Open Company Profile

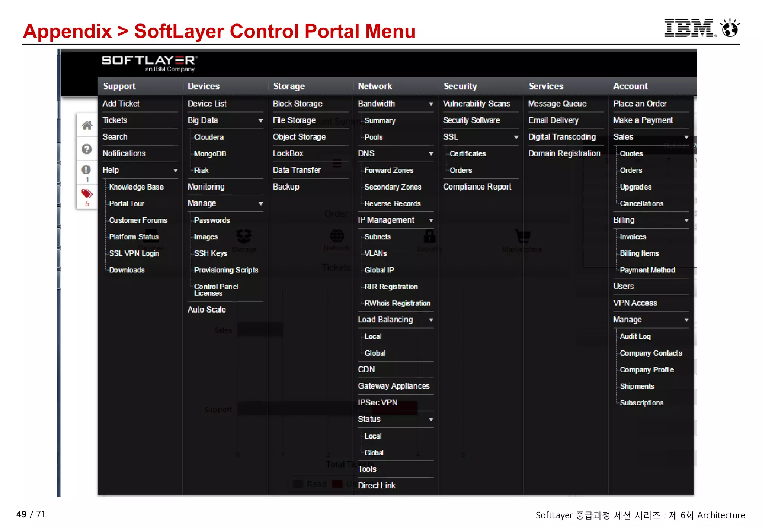click(x=647, y=370)
